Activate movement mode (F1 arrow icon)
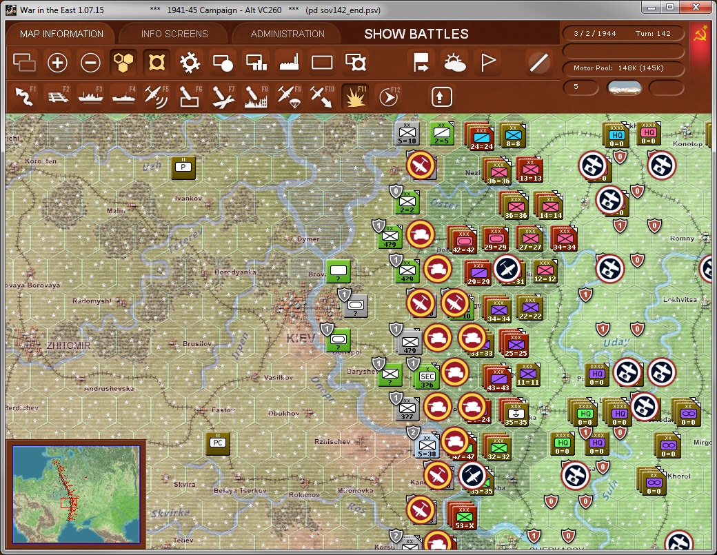This screenshot has height=555, width=717. point(23,95)
